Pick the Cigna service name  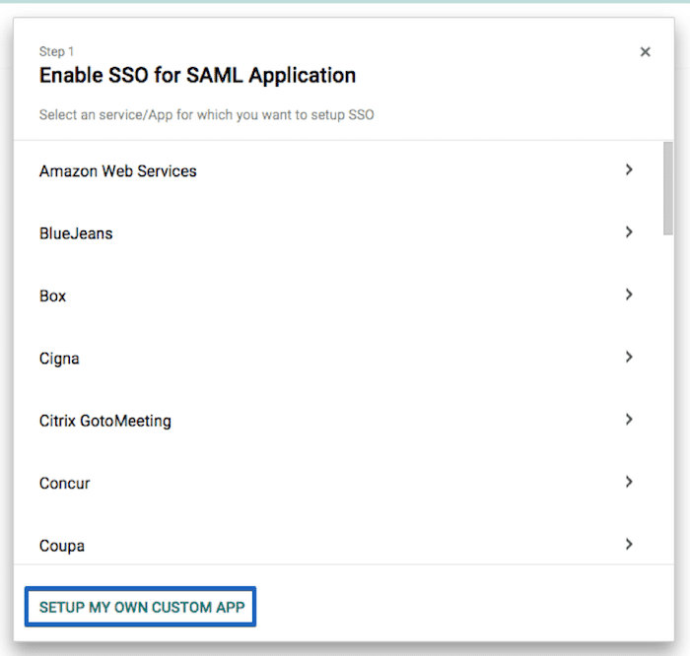point(59,359)
